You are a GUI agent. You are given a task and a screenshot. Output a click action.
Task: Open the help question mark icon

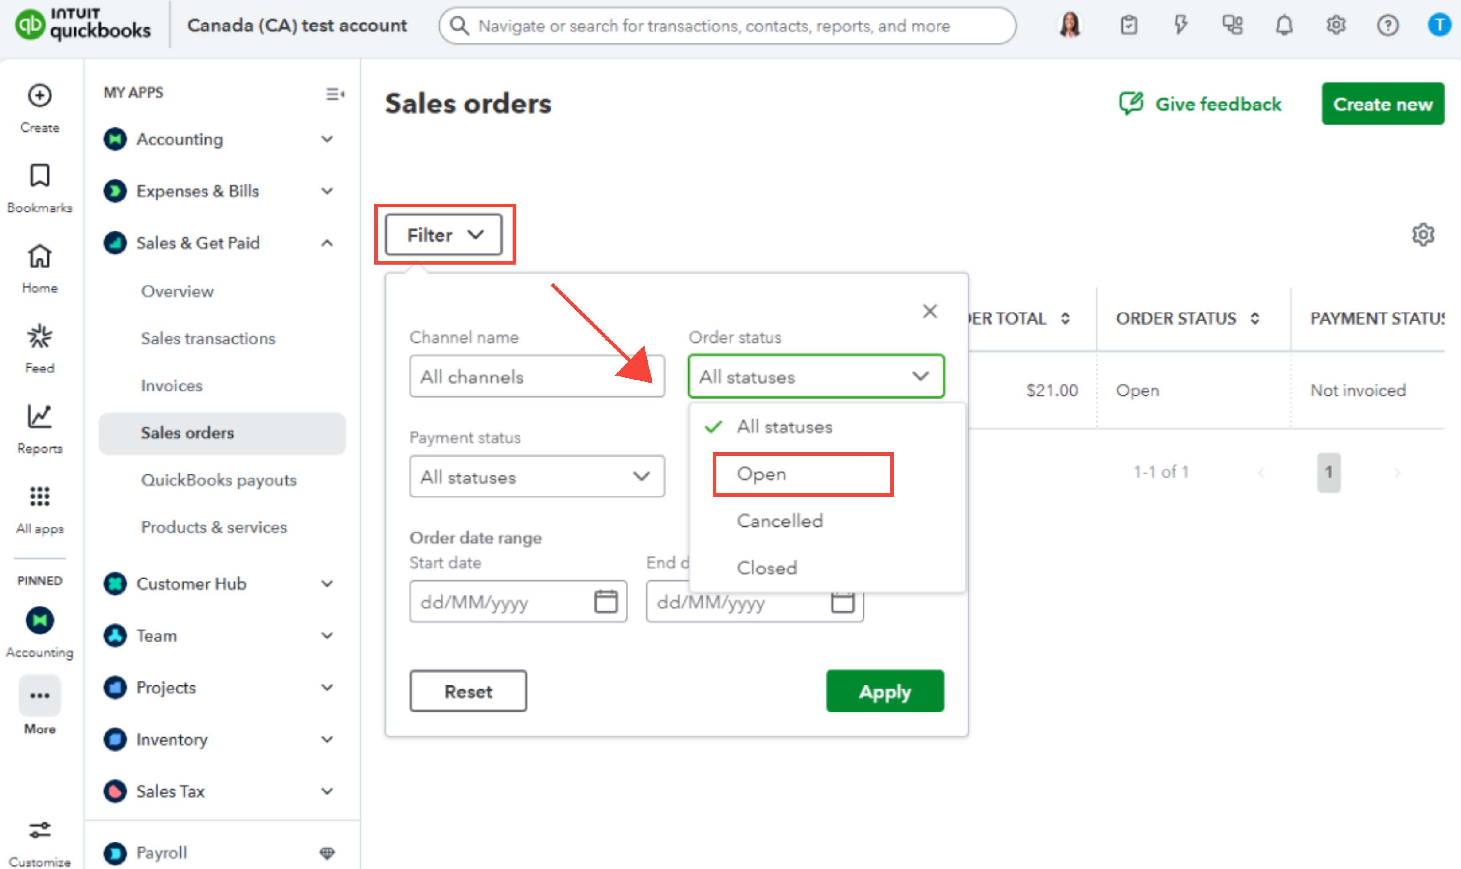tap(1387, 26)
